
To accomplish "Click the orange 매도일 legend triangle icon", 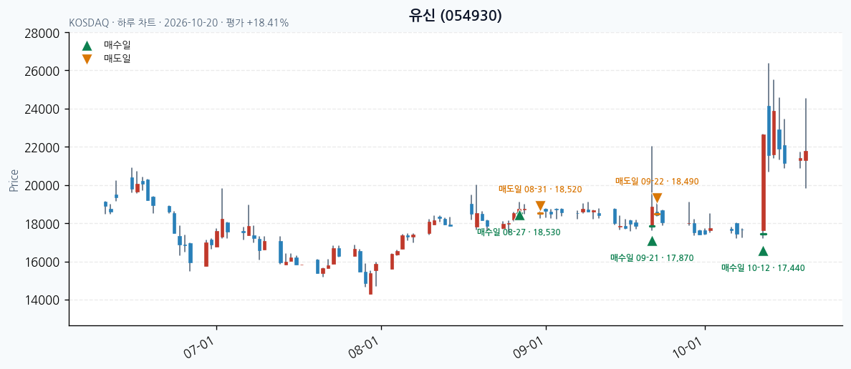I will 87,59.
